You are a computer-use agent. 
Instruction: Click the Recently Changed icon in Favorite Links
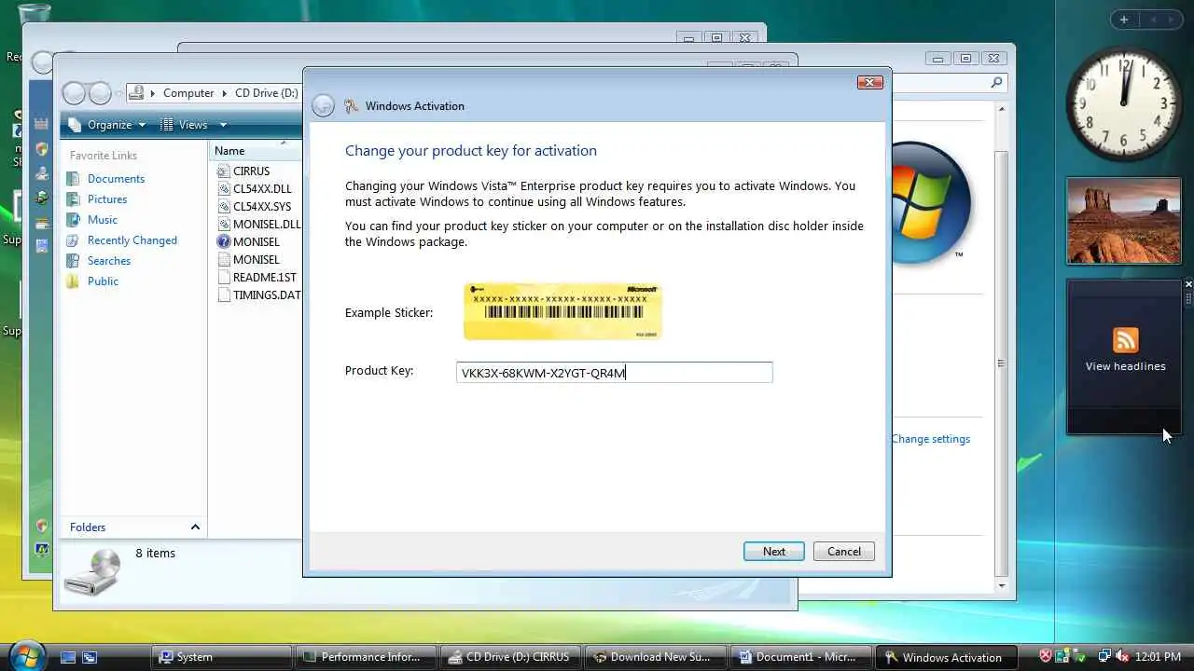(73, 240)
